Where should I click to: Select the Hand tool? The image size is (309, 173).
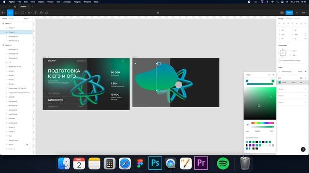click(x=41, y=13)
